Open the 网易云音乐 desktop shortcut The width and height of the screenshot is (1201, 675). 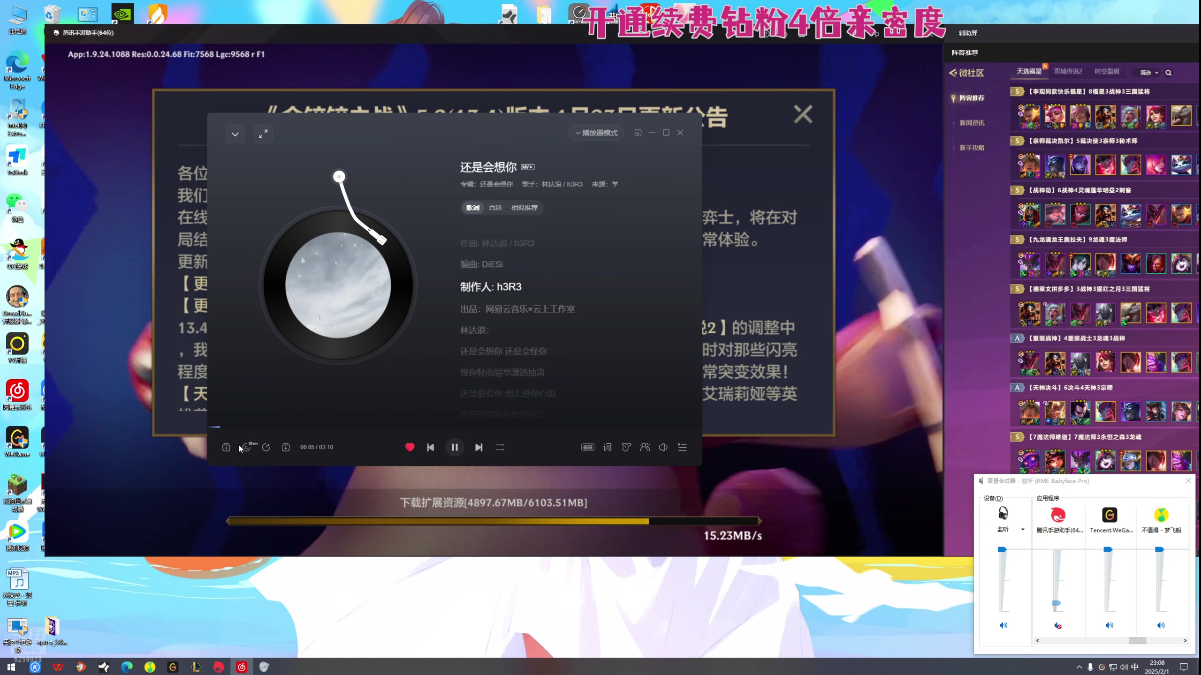[17, 395]
